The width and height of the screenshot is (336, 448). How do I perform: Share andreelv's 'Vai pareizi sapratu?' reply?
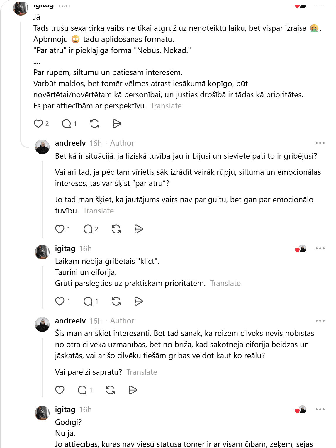pos(133,390)
